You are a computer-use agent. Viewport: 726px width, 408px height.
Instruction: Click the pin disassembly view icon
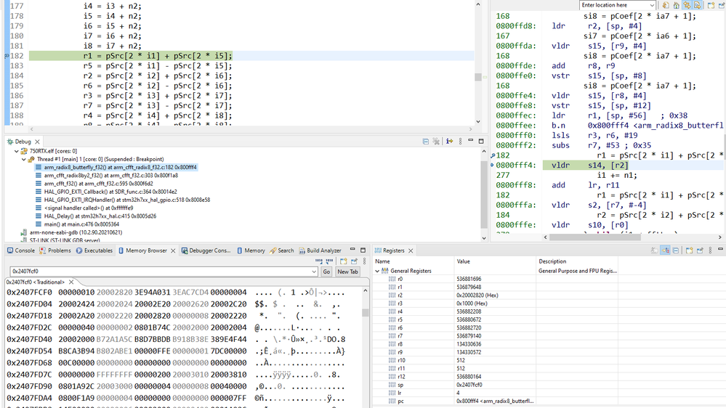(722, 5)
